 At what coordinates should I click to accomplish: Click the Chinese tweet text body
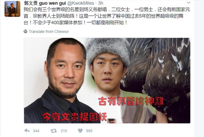107,16
